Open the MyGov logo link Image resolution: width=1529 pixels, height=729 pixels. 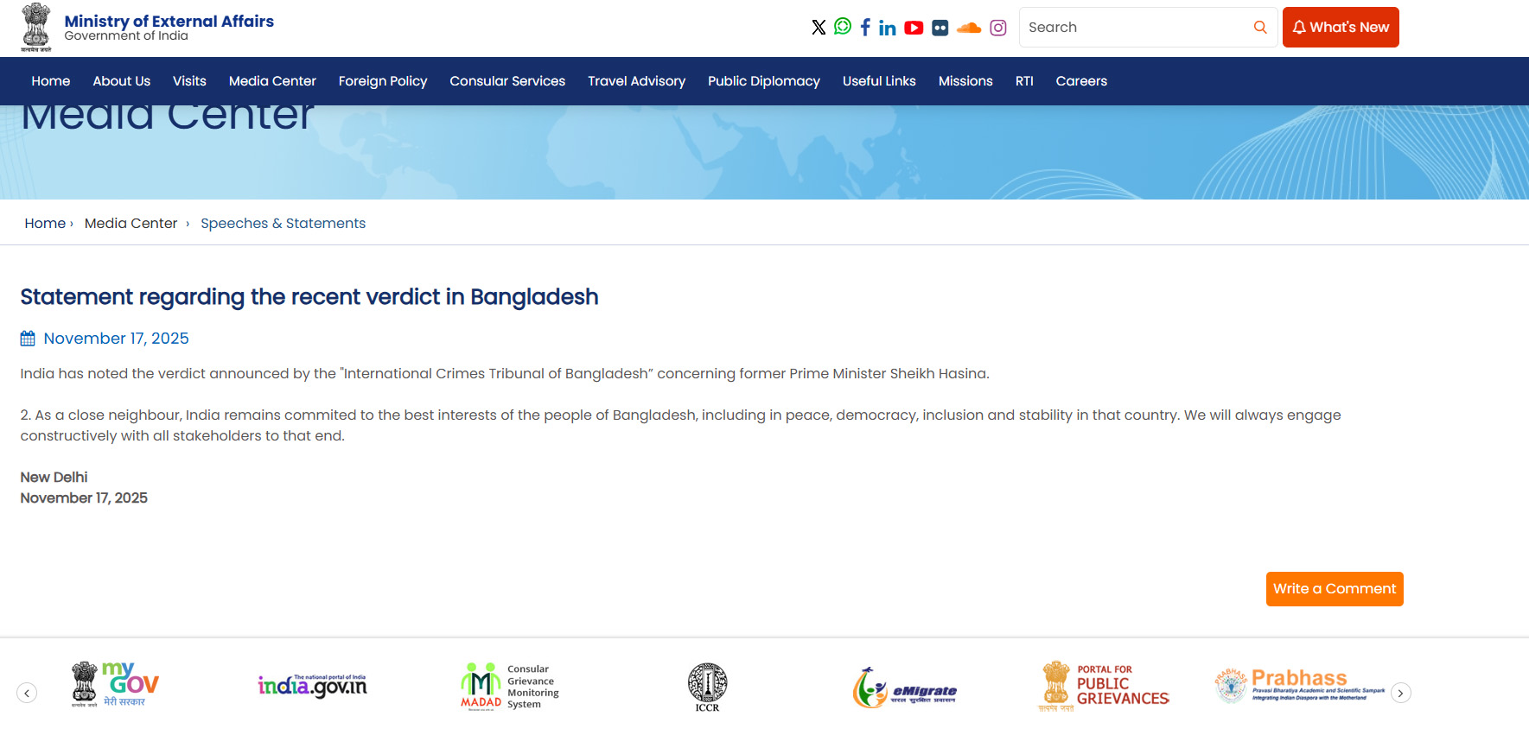click(115, 685)
